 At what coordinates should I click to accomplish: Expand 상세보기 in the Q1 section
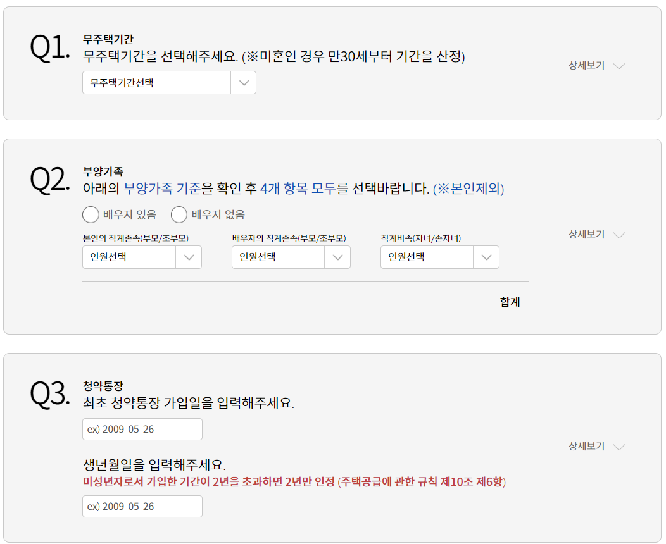point(597,65)
